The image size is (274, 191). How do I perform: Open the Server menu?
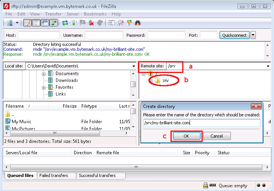click(x=73, y=14)
